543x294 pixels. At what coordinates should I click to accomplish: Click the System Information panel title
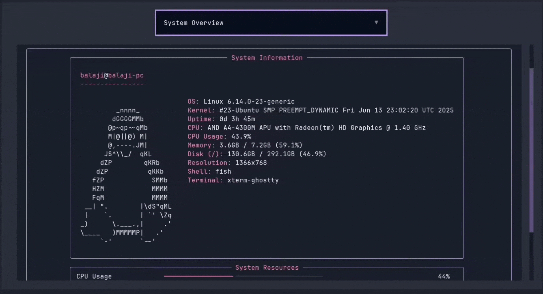pyautogui.click(x=267, y=58)
